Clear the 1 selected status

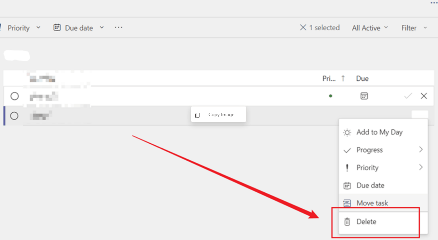pos(303,27)
